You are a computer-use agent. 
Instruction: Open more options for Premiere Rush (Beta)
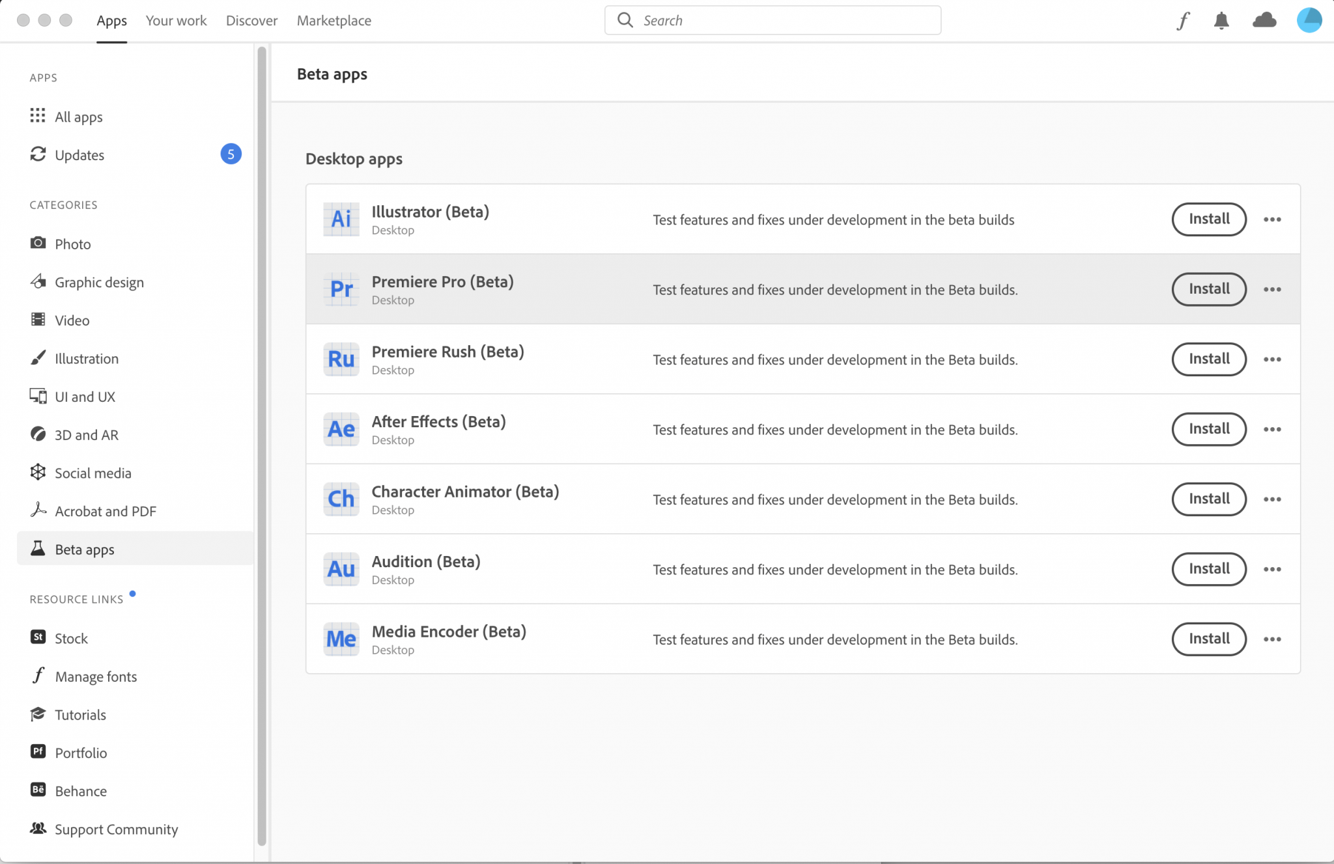coord(1272,359)
